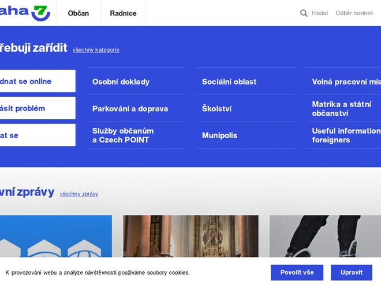Select Osobní doklady category
Viewport: 381px width, 288px height.
pyautogui.click(x=121, y=82)
